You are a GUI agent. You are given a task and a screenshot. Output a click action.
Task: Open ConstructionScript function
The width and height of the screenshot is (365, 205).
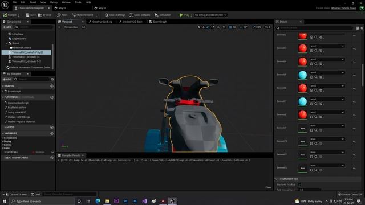pos(18,102)
